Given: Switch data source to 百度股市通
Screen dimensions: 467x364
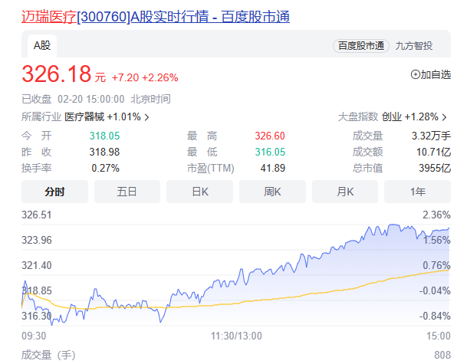Looking at the screenshot, I should tap(363, 46).
